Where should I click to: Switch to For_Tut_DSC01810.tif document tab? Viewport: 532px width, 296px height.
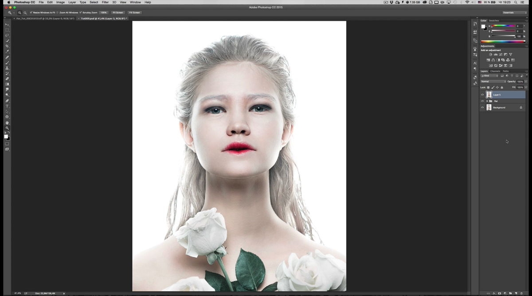[44, 19]
